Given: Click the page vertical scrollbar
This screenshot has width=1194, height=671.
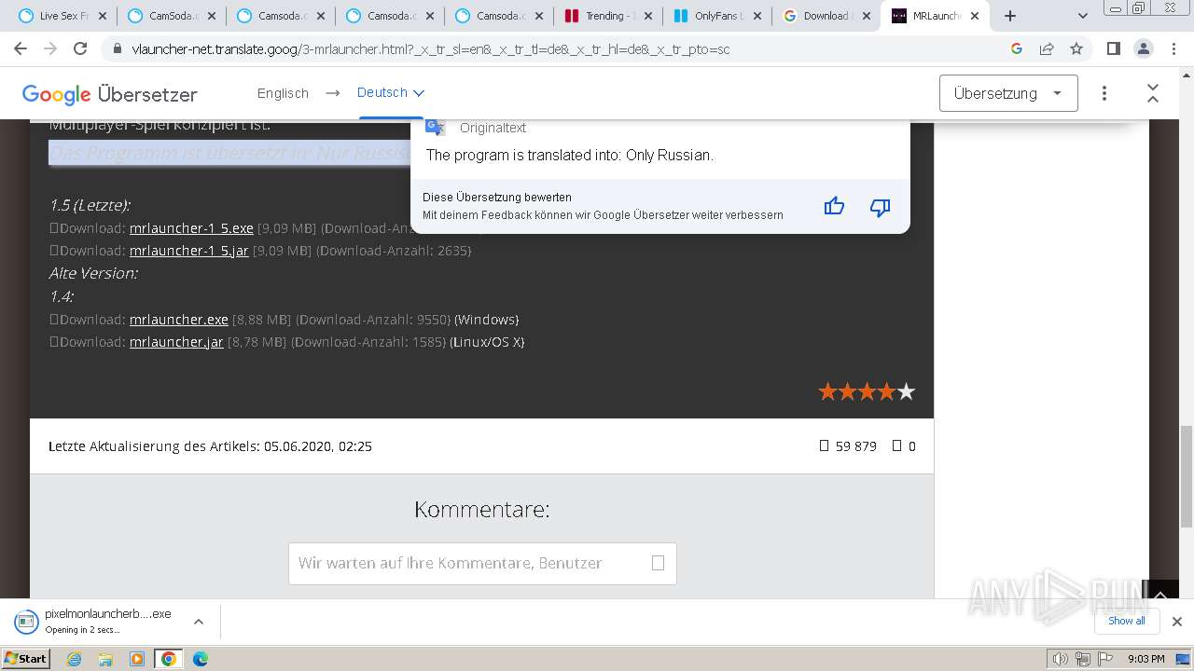Looking at the screenshot, I should pyautogui.click(x=1186, y=476).
